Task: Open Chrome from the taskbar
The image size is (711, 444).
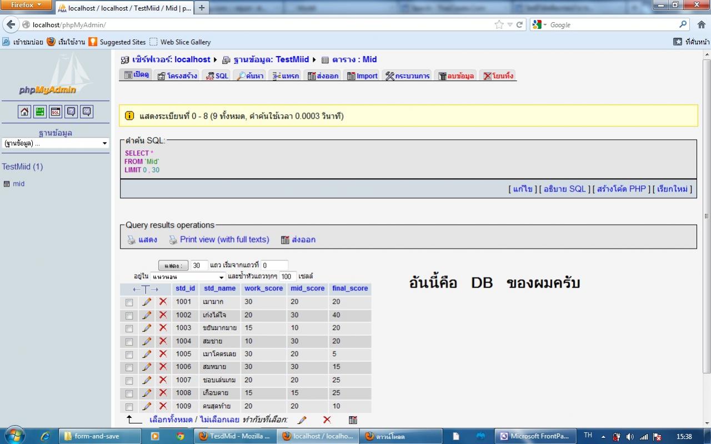Action: tap(180, 436)
